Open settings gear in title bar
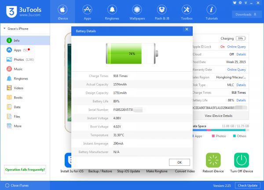The height and width of the screenshot is (190, 264). [240, 3]
